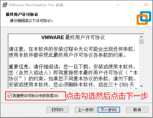The width and height of the screenshot is (153, 118).
Task: Click the VMware overlapping squares logo
Action: coord(144,18)
